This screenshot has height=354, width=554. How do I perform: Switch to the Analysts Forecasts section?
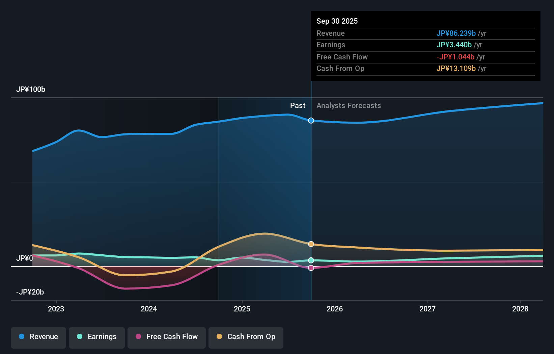pos(349,106)
